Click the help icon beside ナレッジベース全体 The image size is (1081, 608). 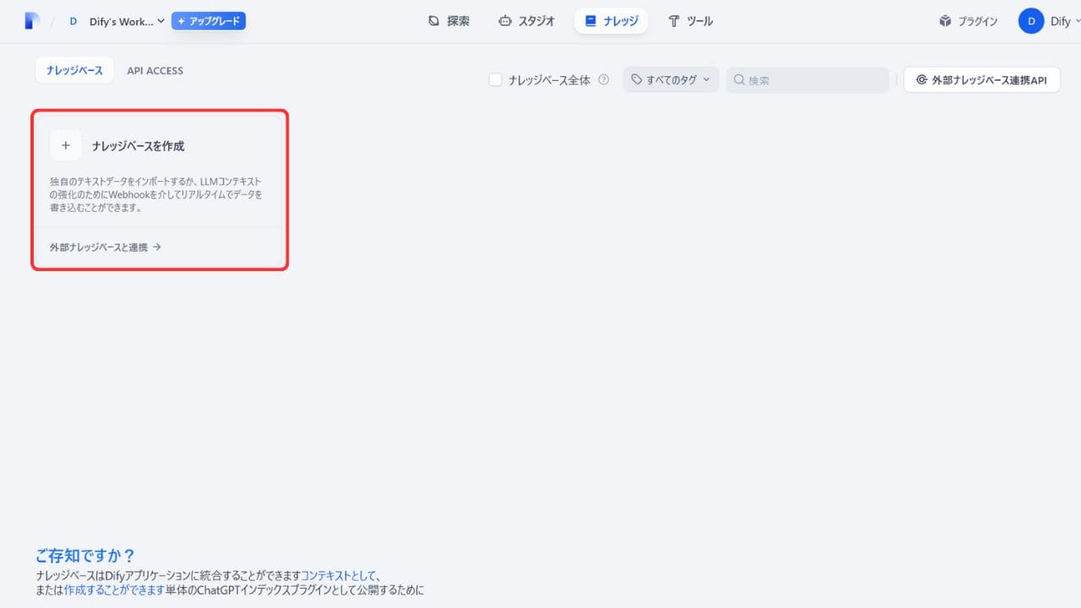coord(604,80)
